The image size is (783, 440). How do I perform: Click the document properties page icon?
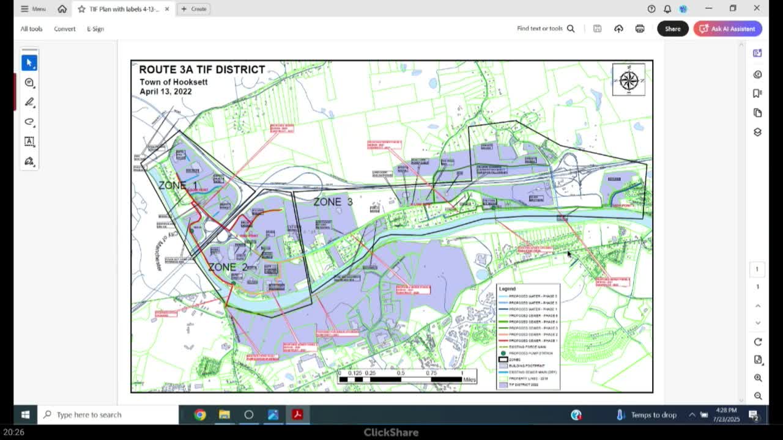[757, 359]
